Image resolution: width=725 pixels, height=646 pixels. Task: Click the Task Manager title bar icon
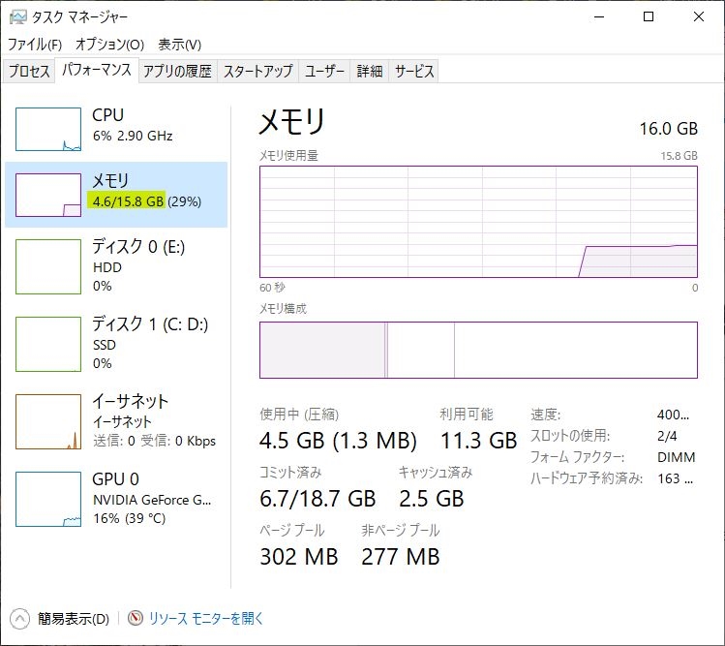coord(18,17)
